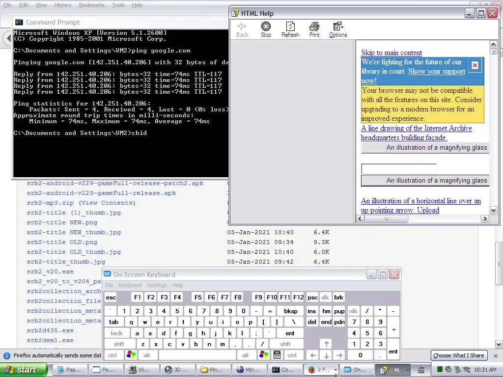This screenshot has width=503, height=377.
Task: Toggle the left ctrl key on On-Screen Keyboard
Action: 112,355
